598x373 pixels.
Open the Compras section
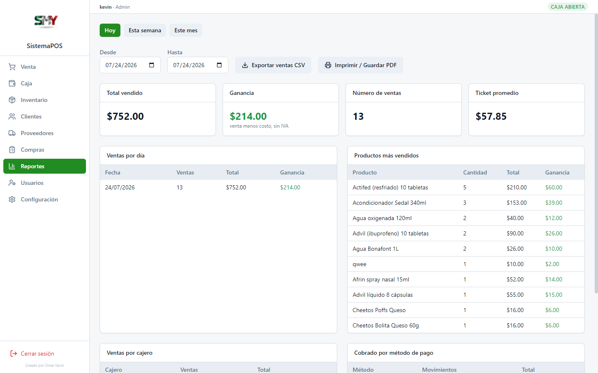click(44, 150)
